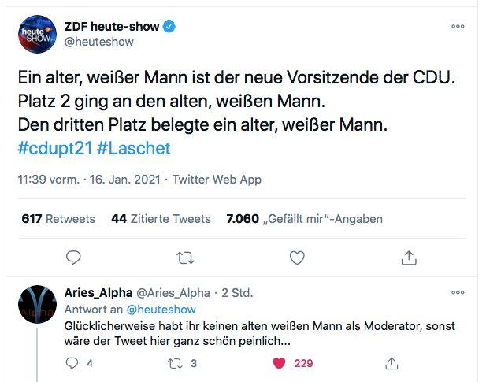Open ZDF heute-show profile picture
The image size is (486, 382).
coord(38,35)
